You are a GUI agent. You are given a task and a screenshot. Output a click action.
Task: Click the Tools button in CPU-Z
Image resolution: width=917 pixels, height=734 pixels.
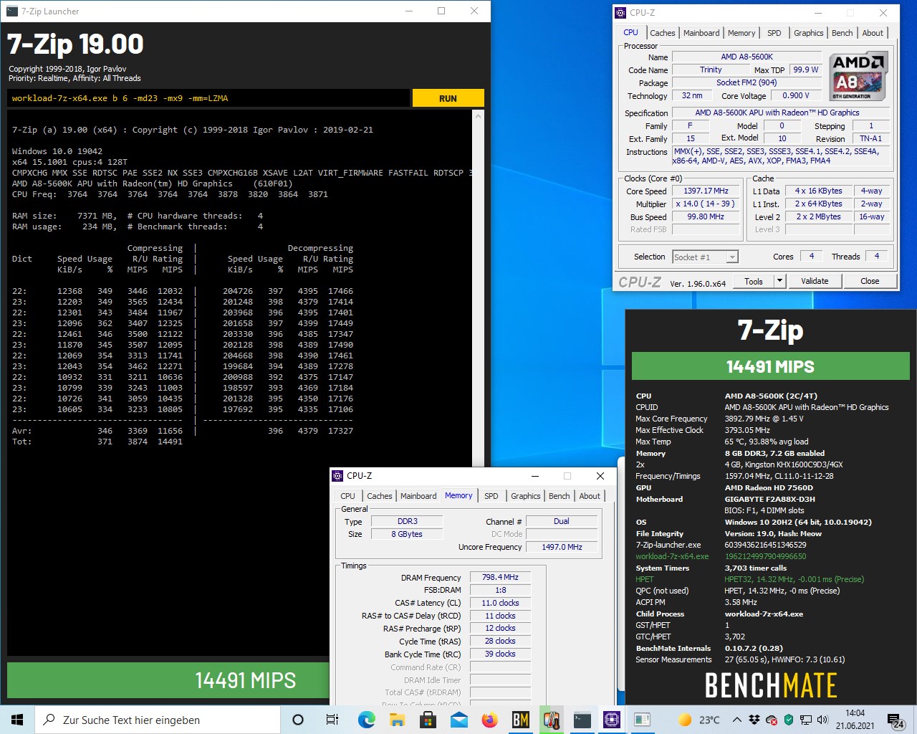click(x=754, y=281)
